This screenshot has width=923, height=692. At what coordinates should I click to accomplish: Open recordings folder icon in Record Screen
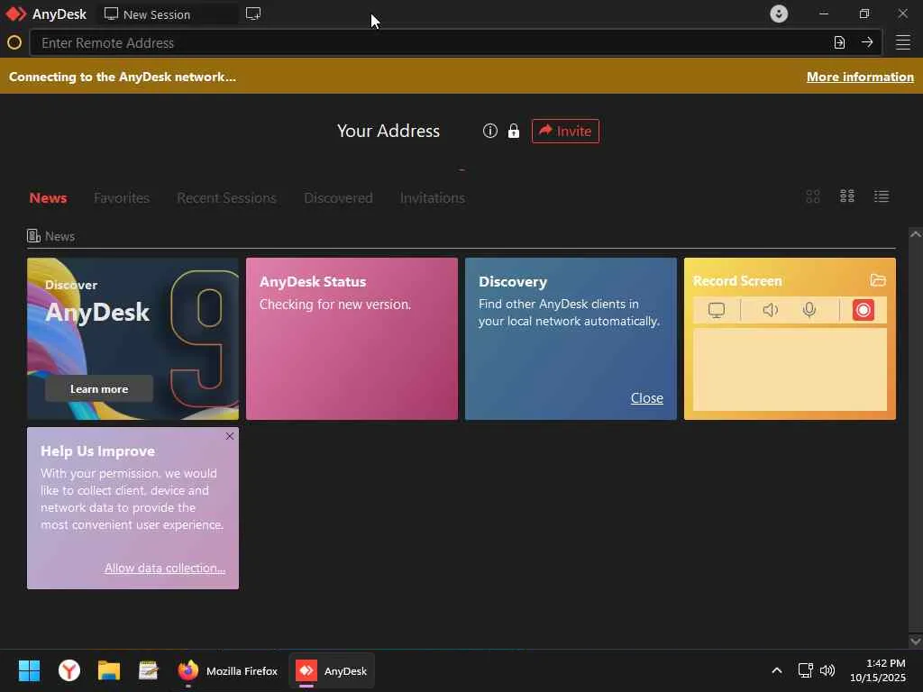coord(878,280)
